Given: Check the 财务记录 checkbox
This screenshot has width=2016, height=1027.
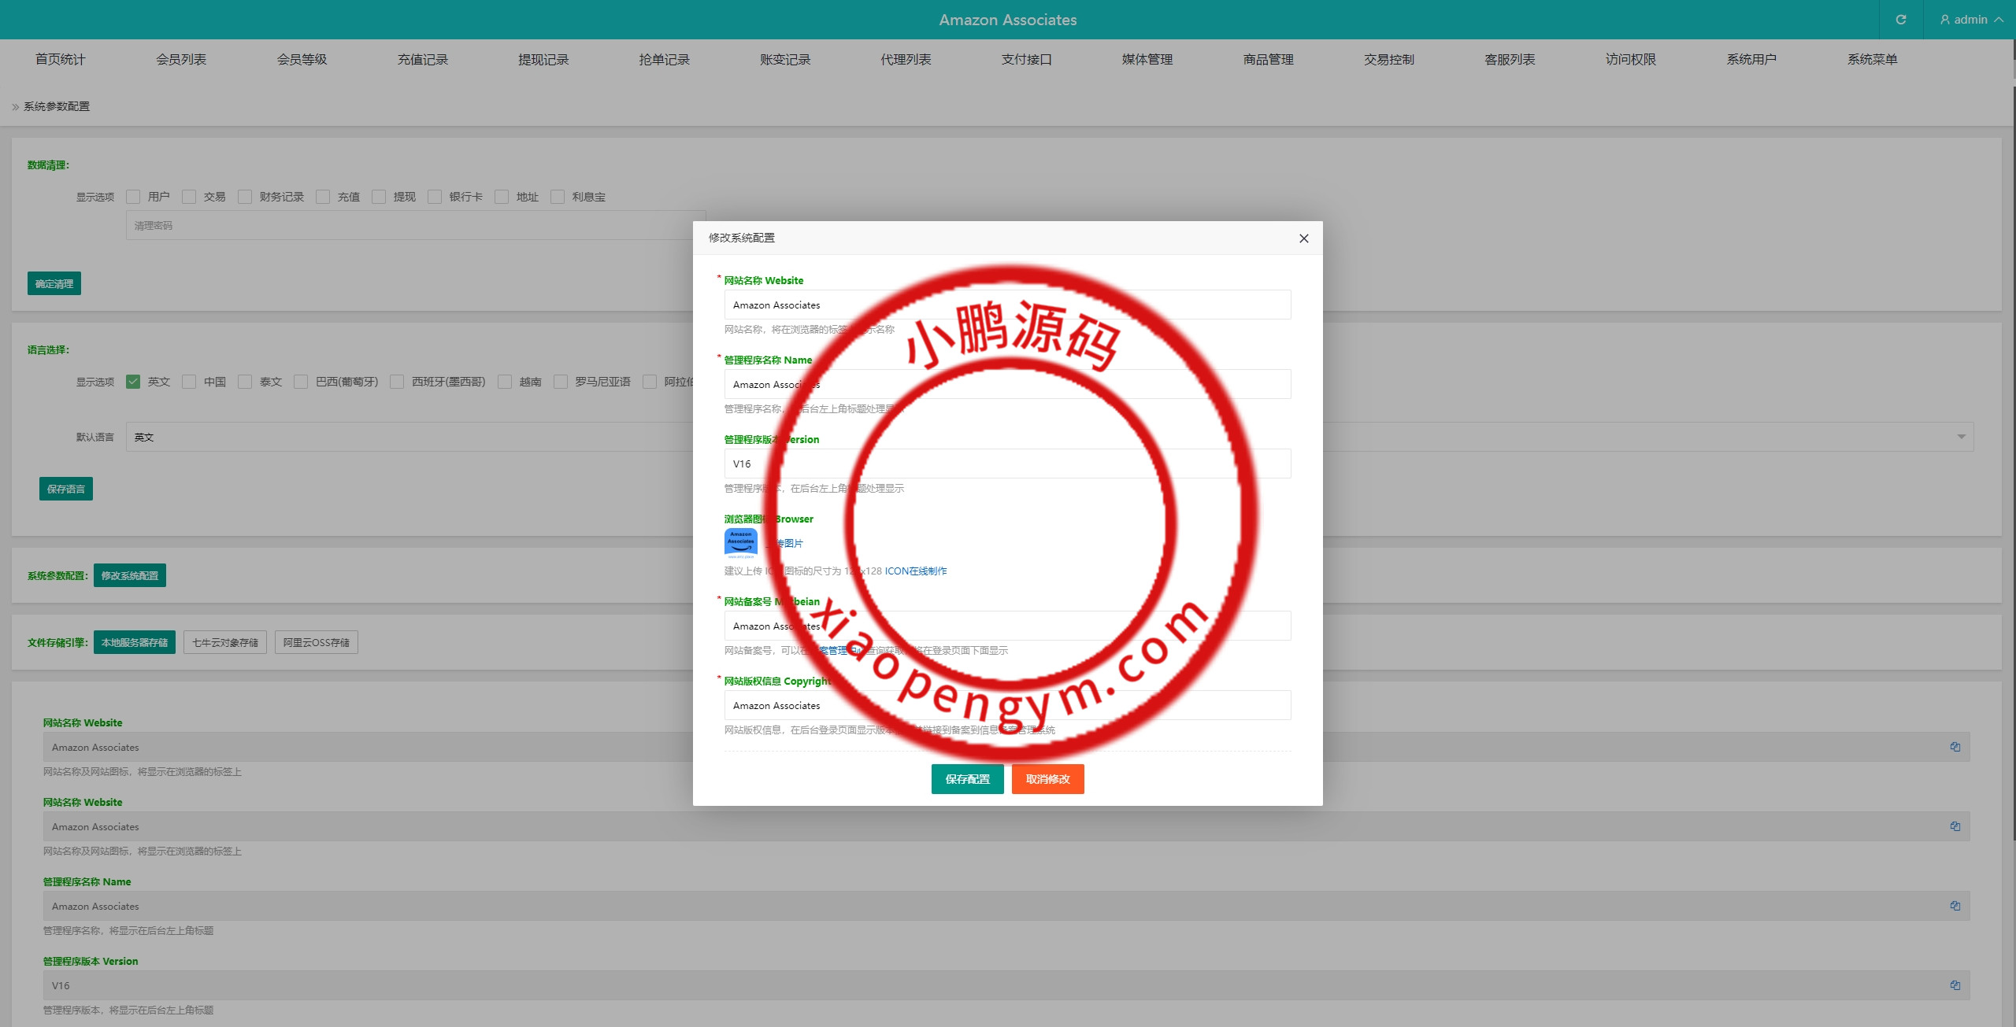Looking at the screenshot, I should [245, 197].
